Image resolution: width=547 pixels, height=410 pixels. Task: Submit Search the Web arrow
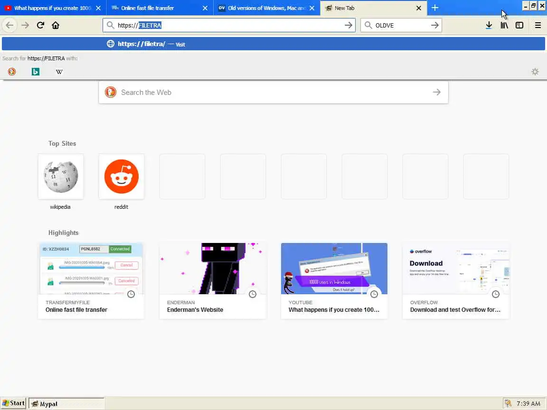437,93
